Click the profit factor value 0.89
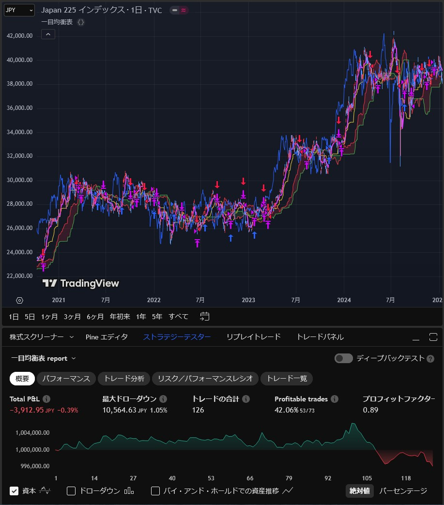The image size is (444, 505). pos(370,410)
